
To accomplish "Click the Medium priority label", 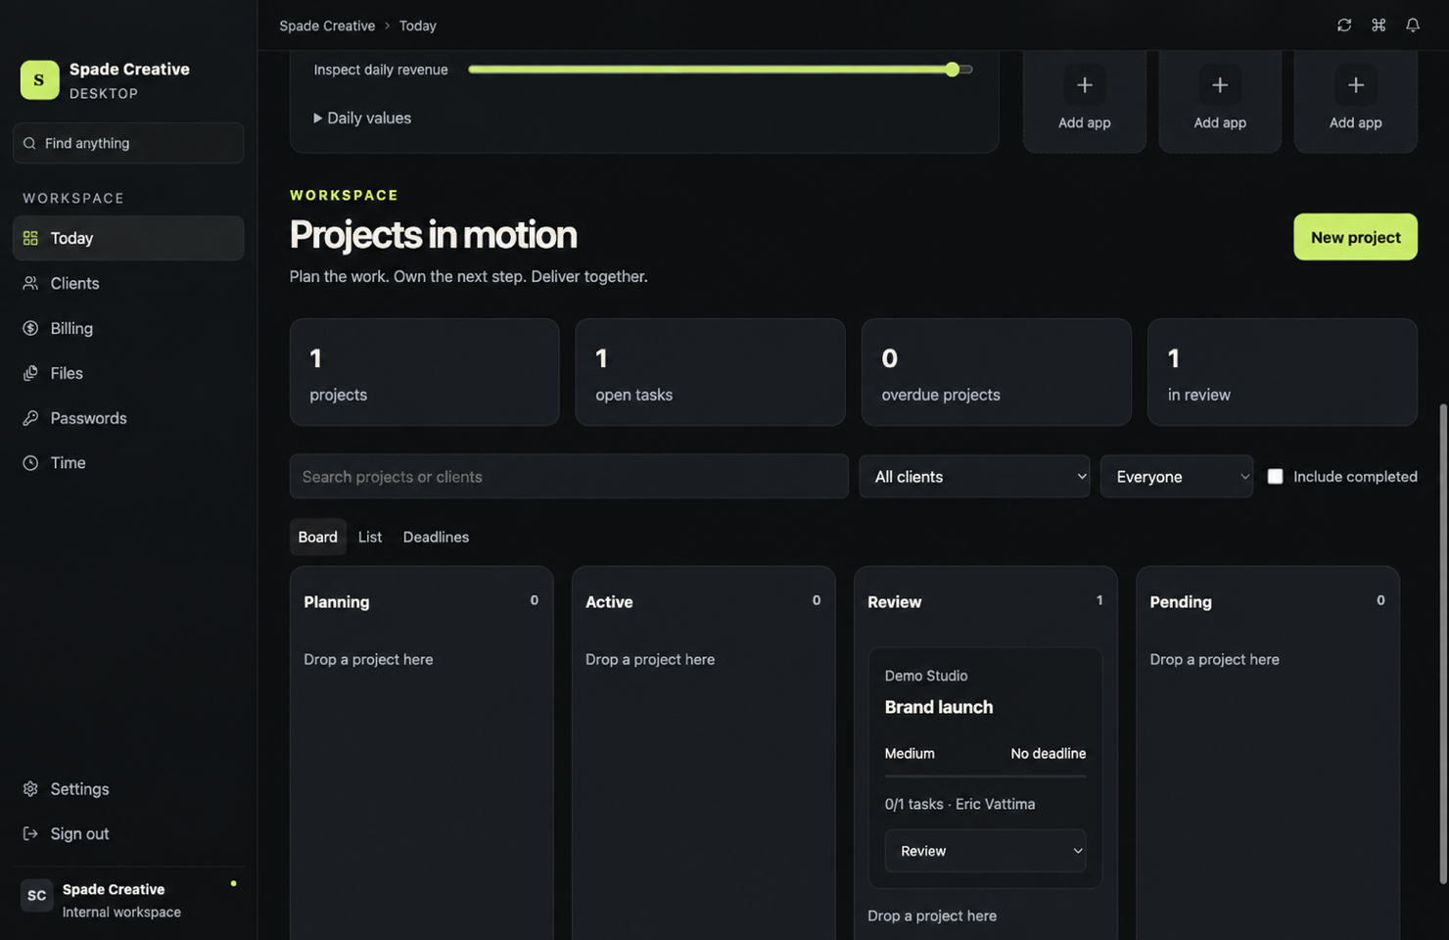I will click(910, 753).
